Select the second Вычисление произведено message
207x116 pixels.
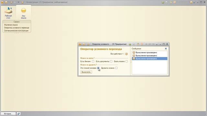click(149, 55)
